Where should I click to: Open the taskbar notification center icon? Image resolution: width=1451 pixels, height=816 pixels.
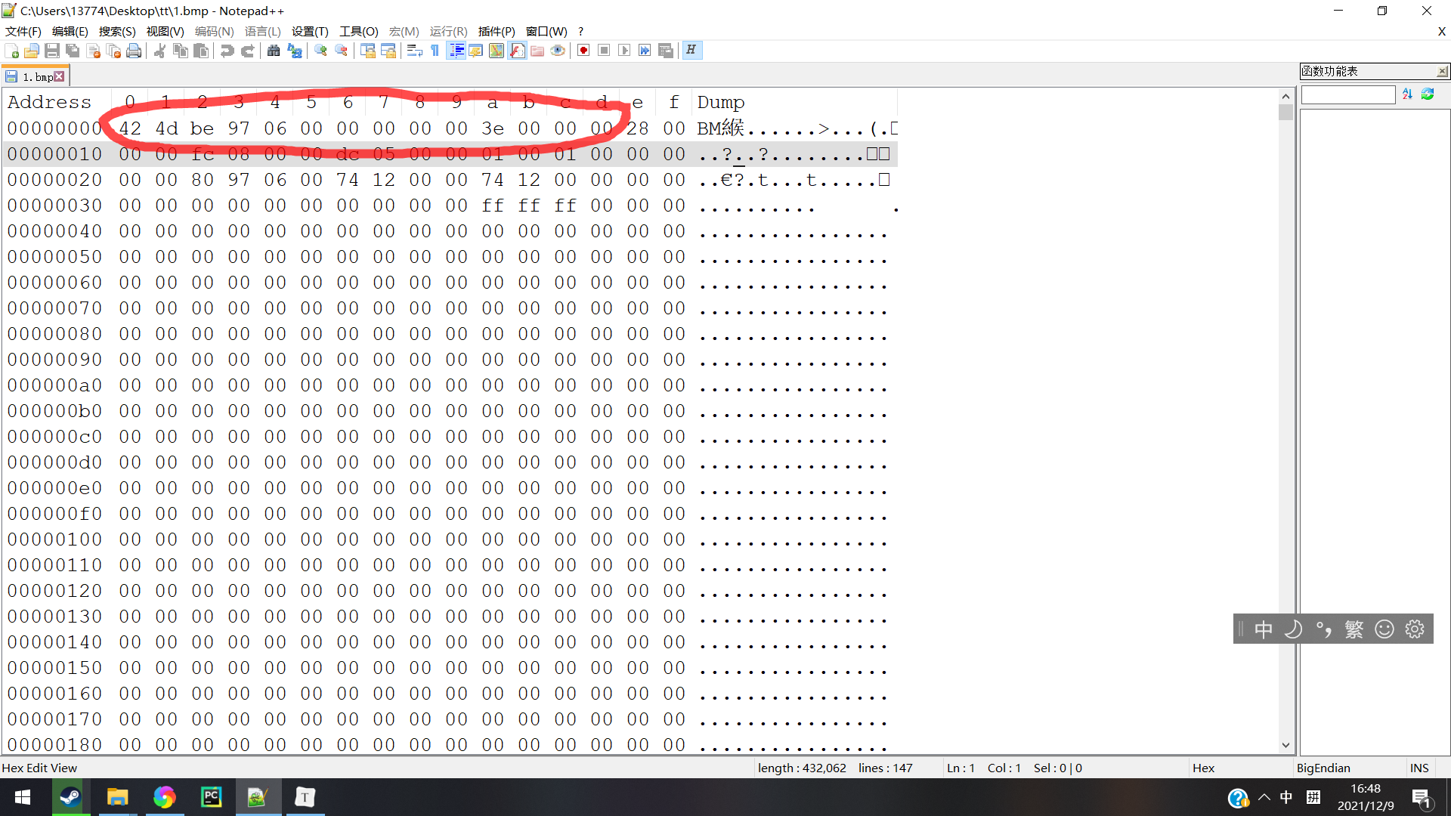coord(1422,798)
